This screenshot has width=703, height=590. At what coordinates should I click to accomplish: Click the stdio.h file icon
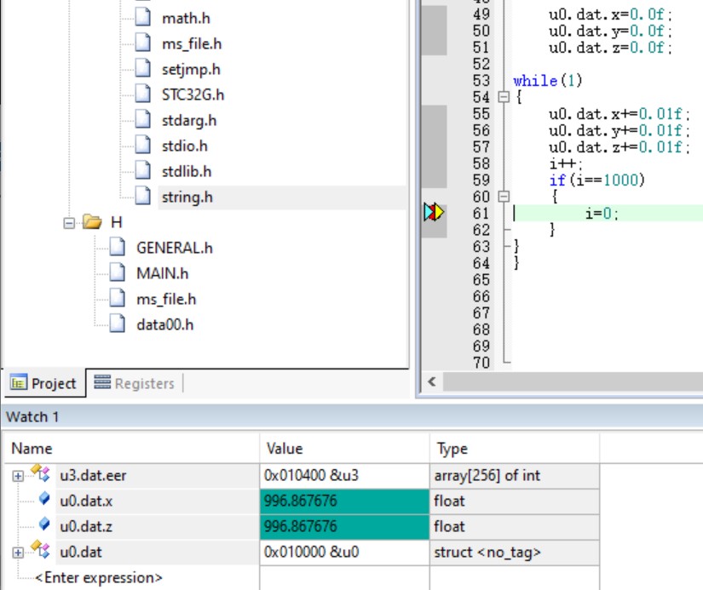143,145
